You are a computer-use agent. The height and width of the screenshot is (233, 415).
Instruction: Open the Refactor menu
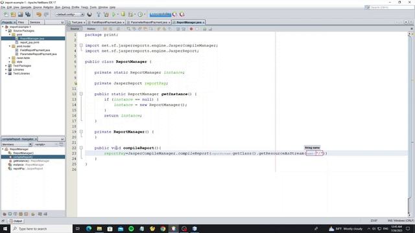pos(48,7)
